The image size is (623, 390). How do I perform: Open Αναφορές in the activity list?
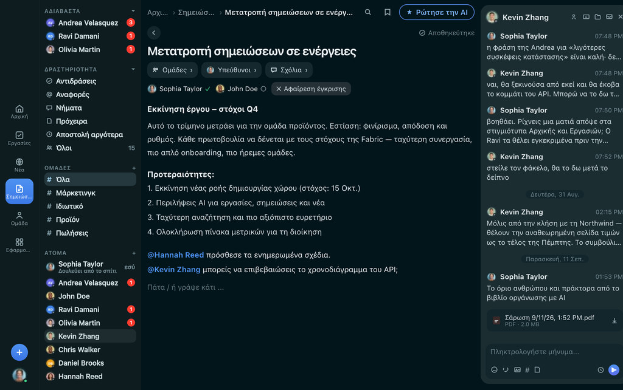tap(90, 94)
